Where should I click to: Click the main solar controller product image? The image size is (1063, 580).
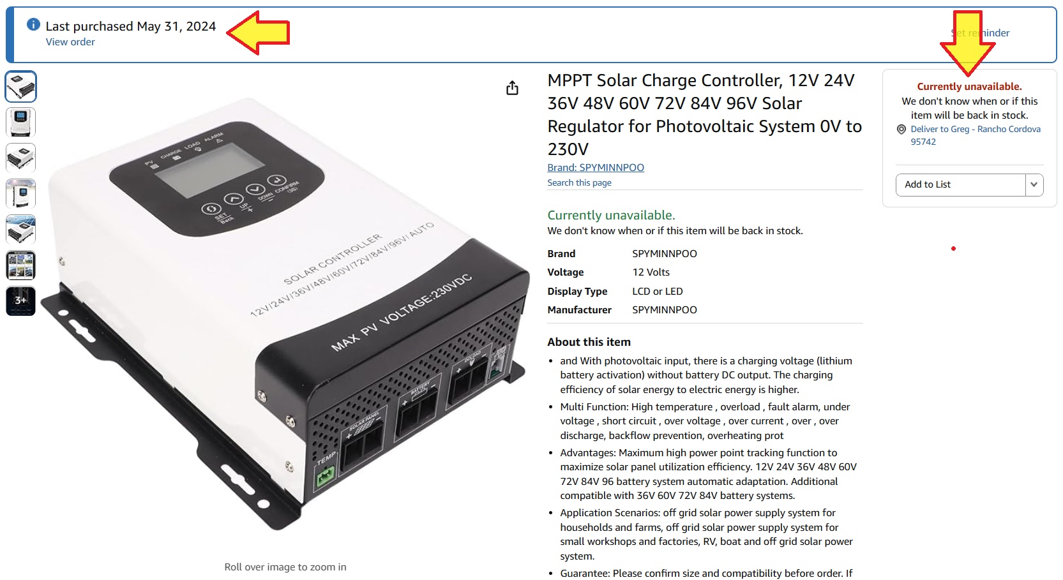[x=285, y=313]
